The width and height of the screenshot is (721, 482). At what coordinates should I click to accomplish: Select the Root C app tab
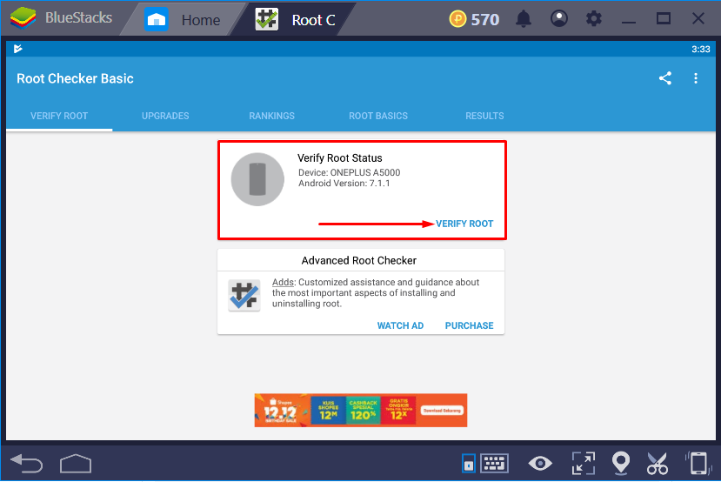(x=296, y=20)
